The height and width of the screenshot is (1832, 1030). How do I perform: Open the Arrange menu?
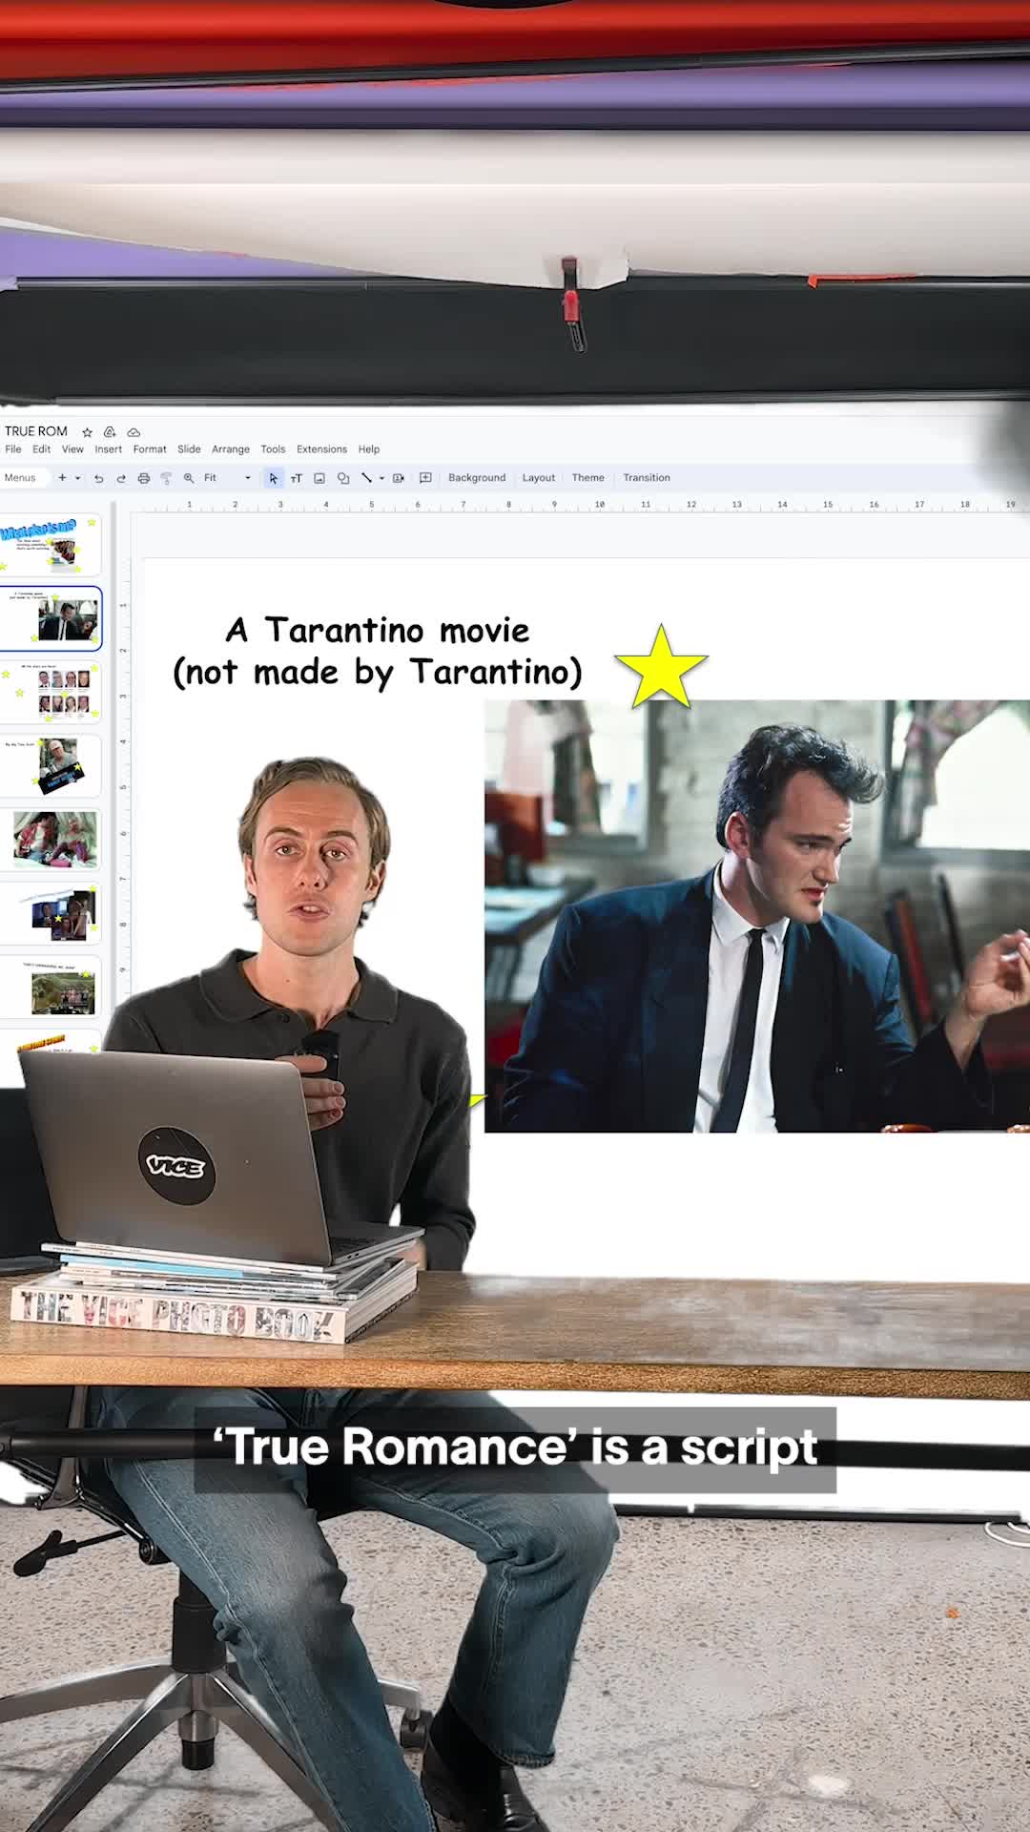point(231,449)
